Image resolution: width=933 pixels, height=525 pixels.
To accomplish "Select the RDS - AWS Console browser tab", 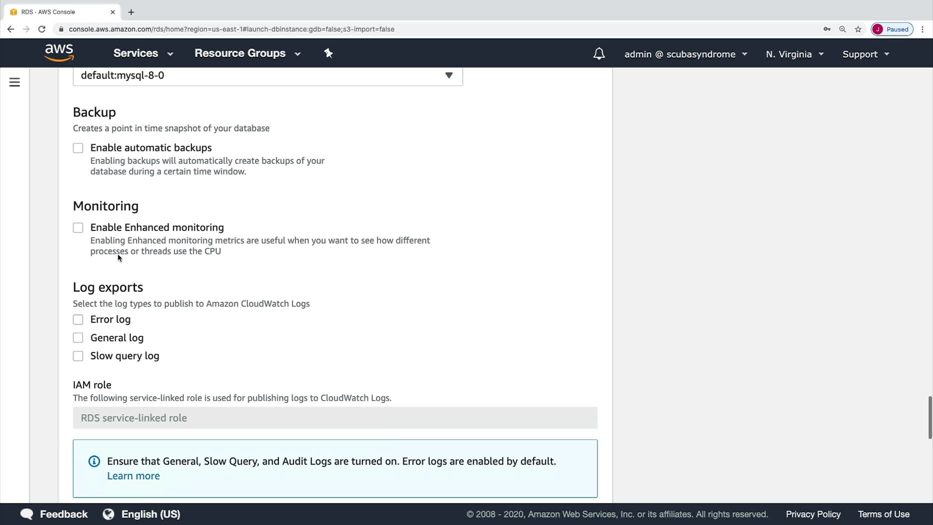I will point(62,12).
